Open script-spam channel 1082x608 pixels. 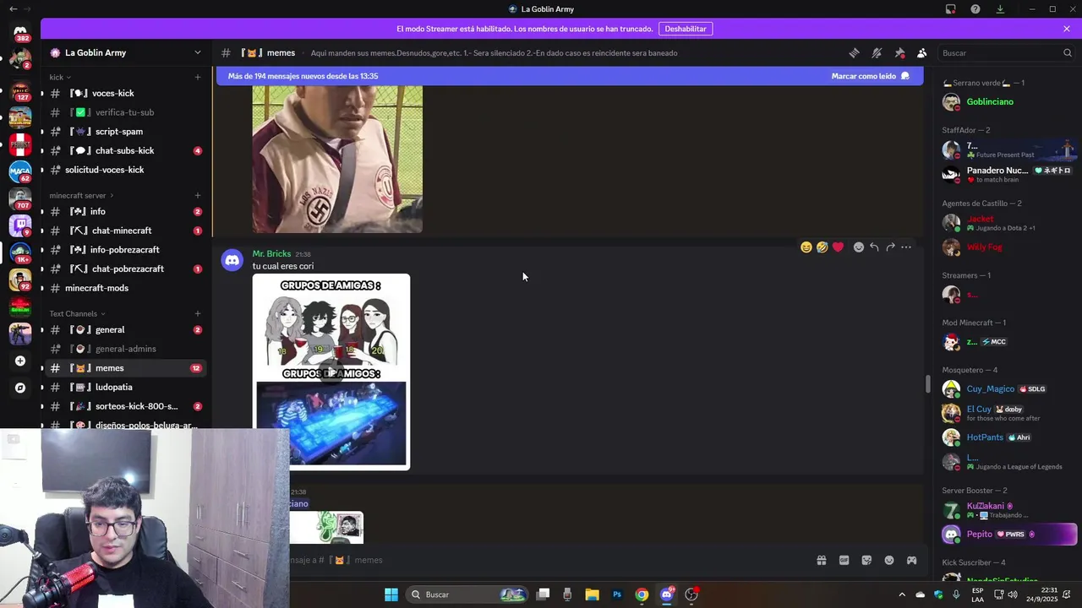125,132
